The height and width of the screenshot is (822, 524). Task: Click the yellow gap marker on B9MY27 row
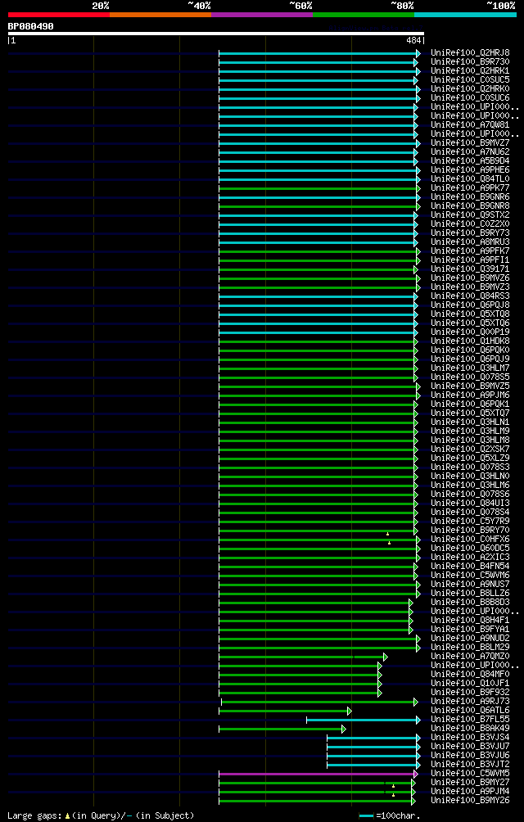click(393, 786)
